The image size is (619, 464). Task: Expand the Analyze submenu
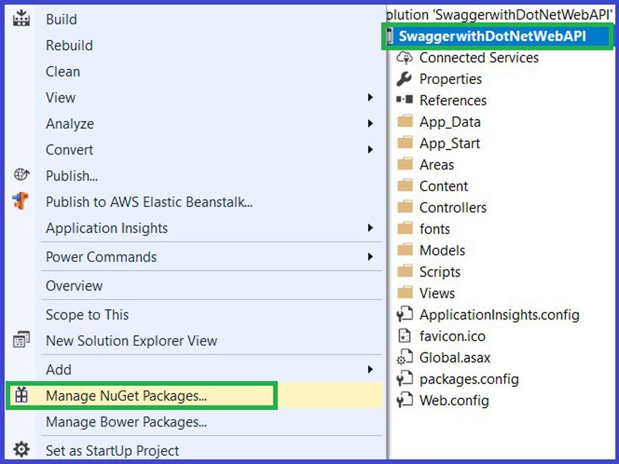point(371,124)
